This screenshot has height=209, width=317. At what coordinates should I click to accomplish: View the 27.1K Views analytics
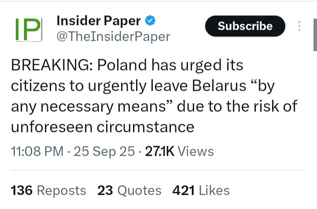179,151
